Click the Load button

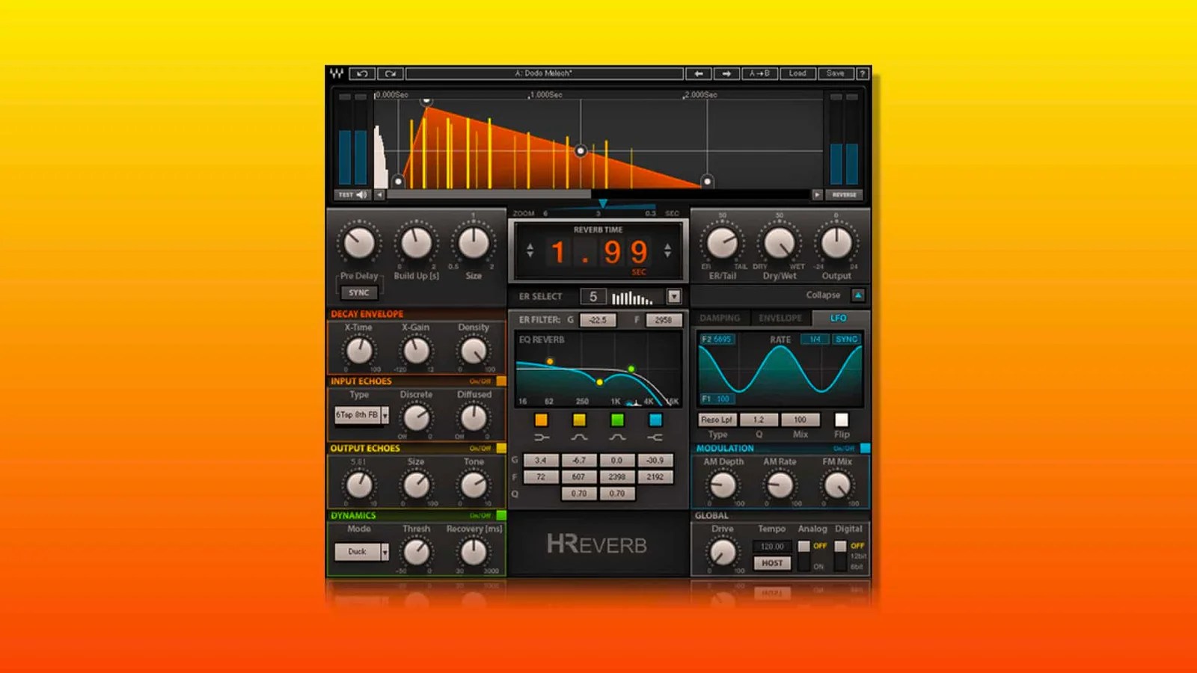(797, 73)
